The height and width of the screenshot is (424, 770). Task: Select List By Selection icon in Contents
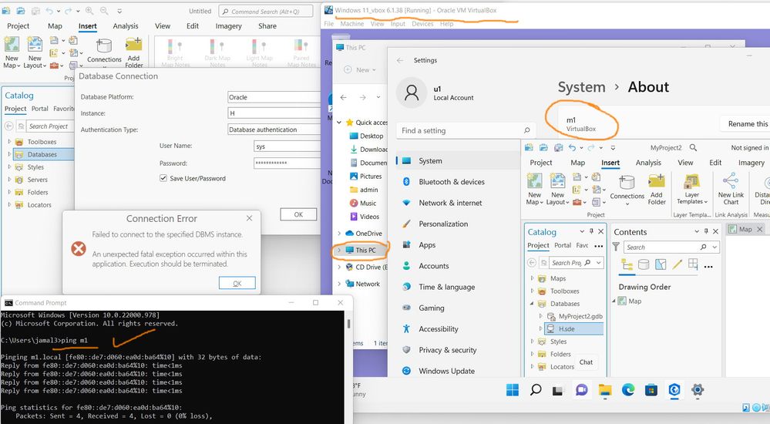click(x=661, y=265)
